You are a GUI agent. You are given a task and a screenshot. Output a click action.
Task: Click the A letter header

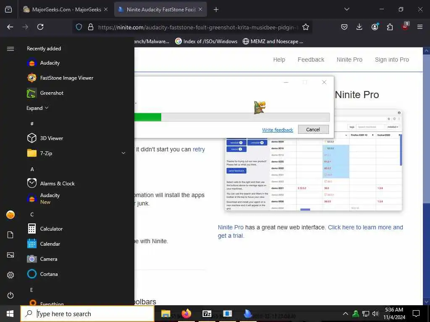32,169
